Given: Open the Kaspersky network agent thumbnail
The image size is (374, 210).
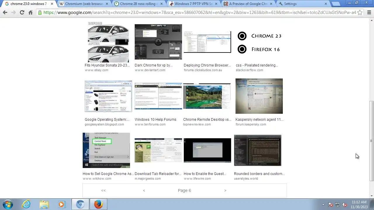Looking at the screenshot, I should point(259,96).
